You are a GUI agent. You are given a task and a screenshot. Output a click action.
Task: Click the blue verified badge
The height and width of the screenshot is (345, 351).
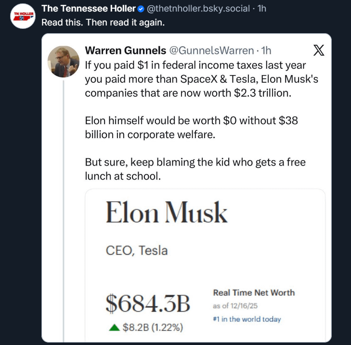point(141,9)
